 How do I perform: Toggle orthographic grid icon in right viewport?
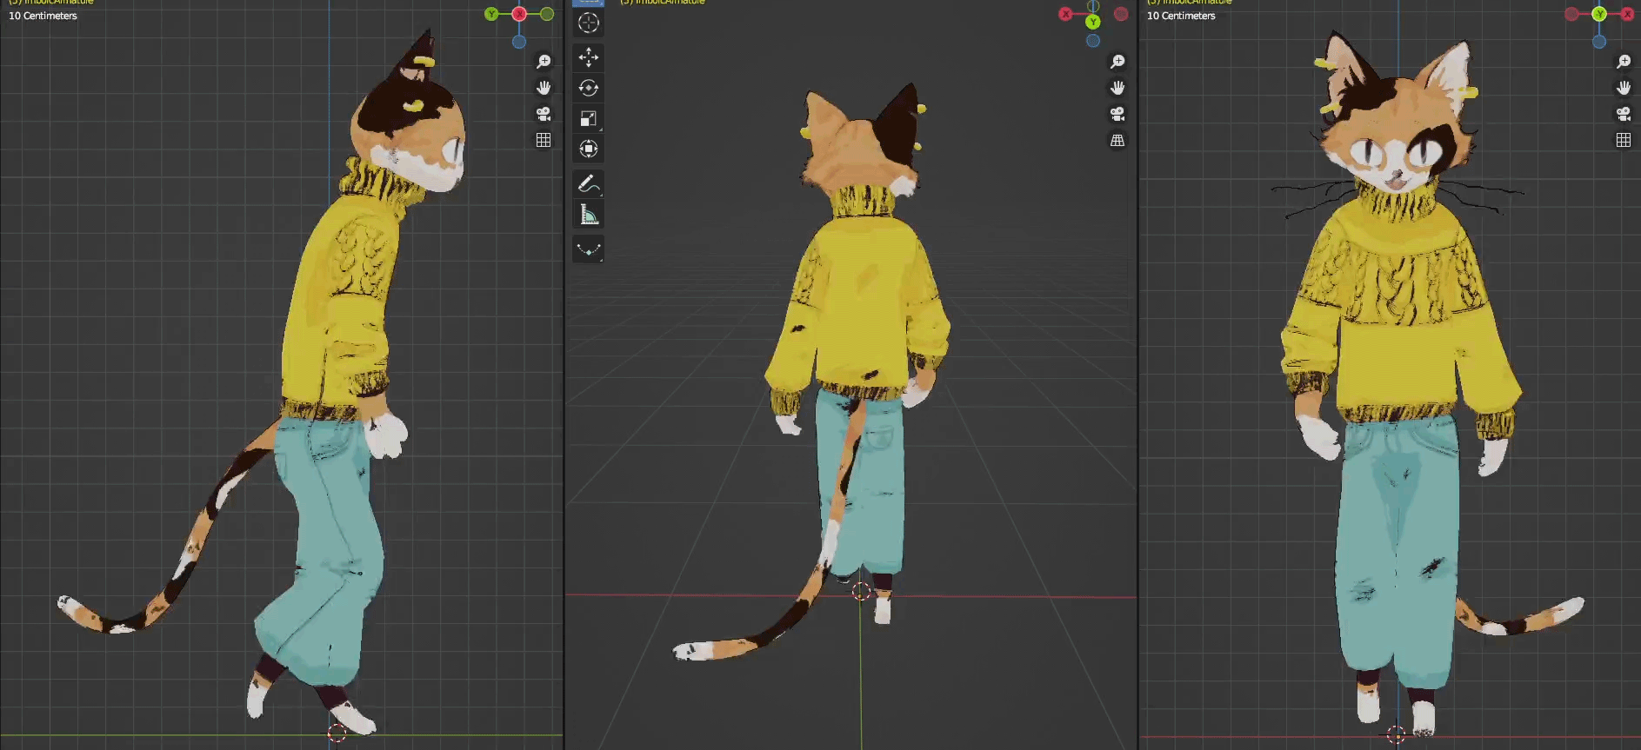pyautogui.click(x=1624, y=140)
